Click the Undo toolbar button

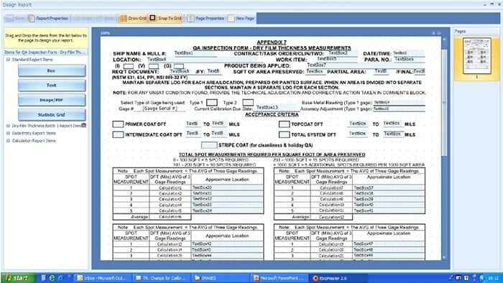pos(83,19)
